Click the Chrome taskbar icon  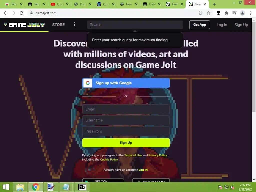click(36, 187)
